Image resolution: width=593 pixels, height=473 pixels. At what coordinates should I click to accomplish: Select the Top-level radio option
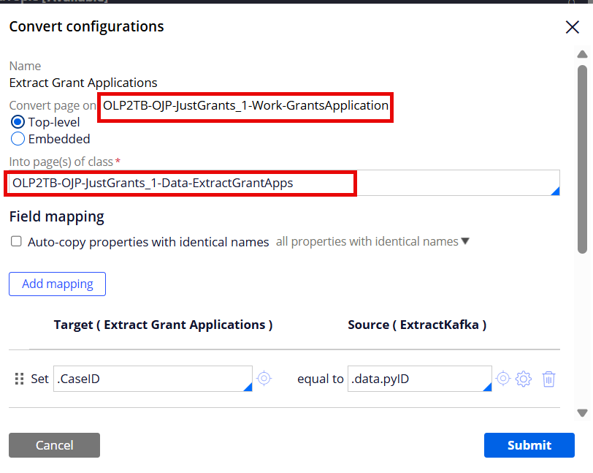tap(18, 122)
